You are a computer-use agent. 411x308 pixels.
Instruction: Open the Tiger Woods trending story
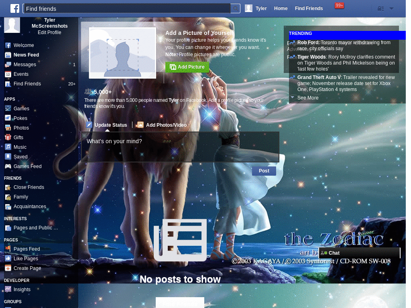346,63
